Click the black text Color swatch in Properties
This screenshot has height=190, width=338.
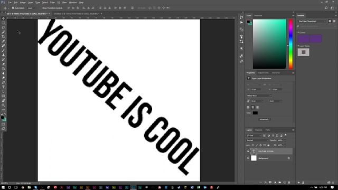(255, 113)
